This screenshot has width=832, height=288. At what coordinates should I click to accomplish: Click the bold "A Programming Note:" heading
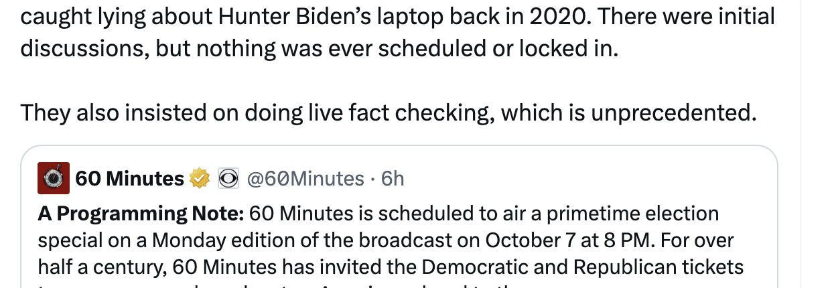(141, 214)
